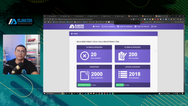Click the instructor webcam thumbnail
The image size is (188, 106).
(x=21, y=54)
